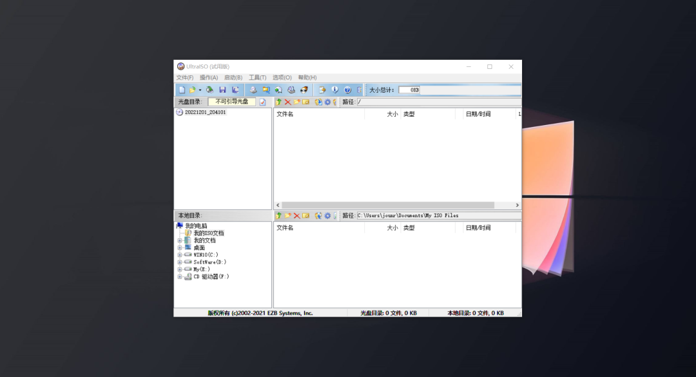The height and width of the screenshot is (377, 696).
Task: Click the Exit door icon on main toolbar
Action: (x=360, y=90)
